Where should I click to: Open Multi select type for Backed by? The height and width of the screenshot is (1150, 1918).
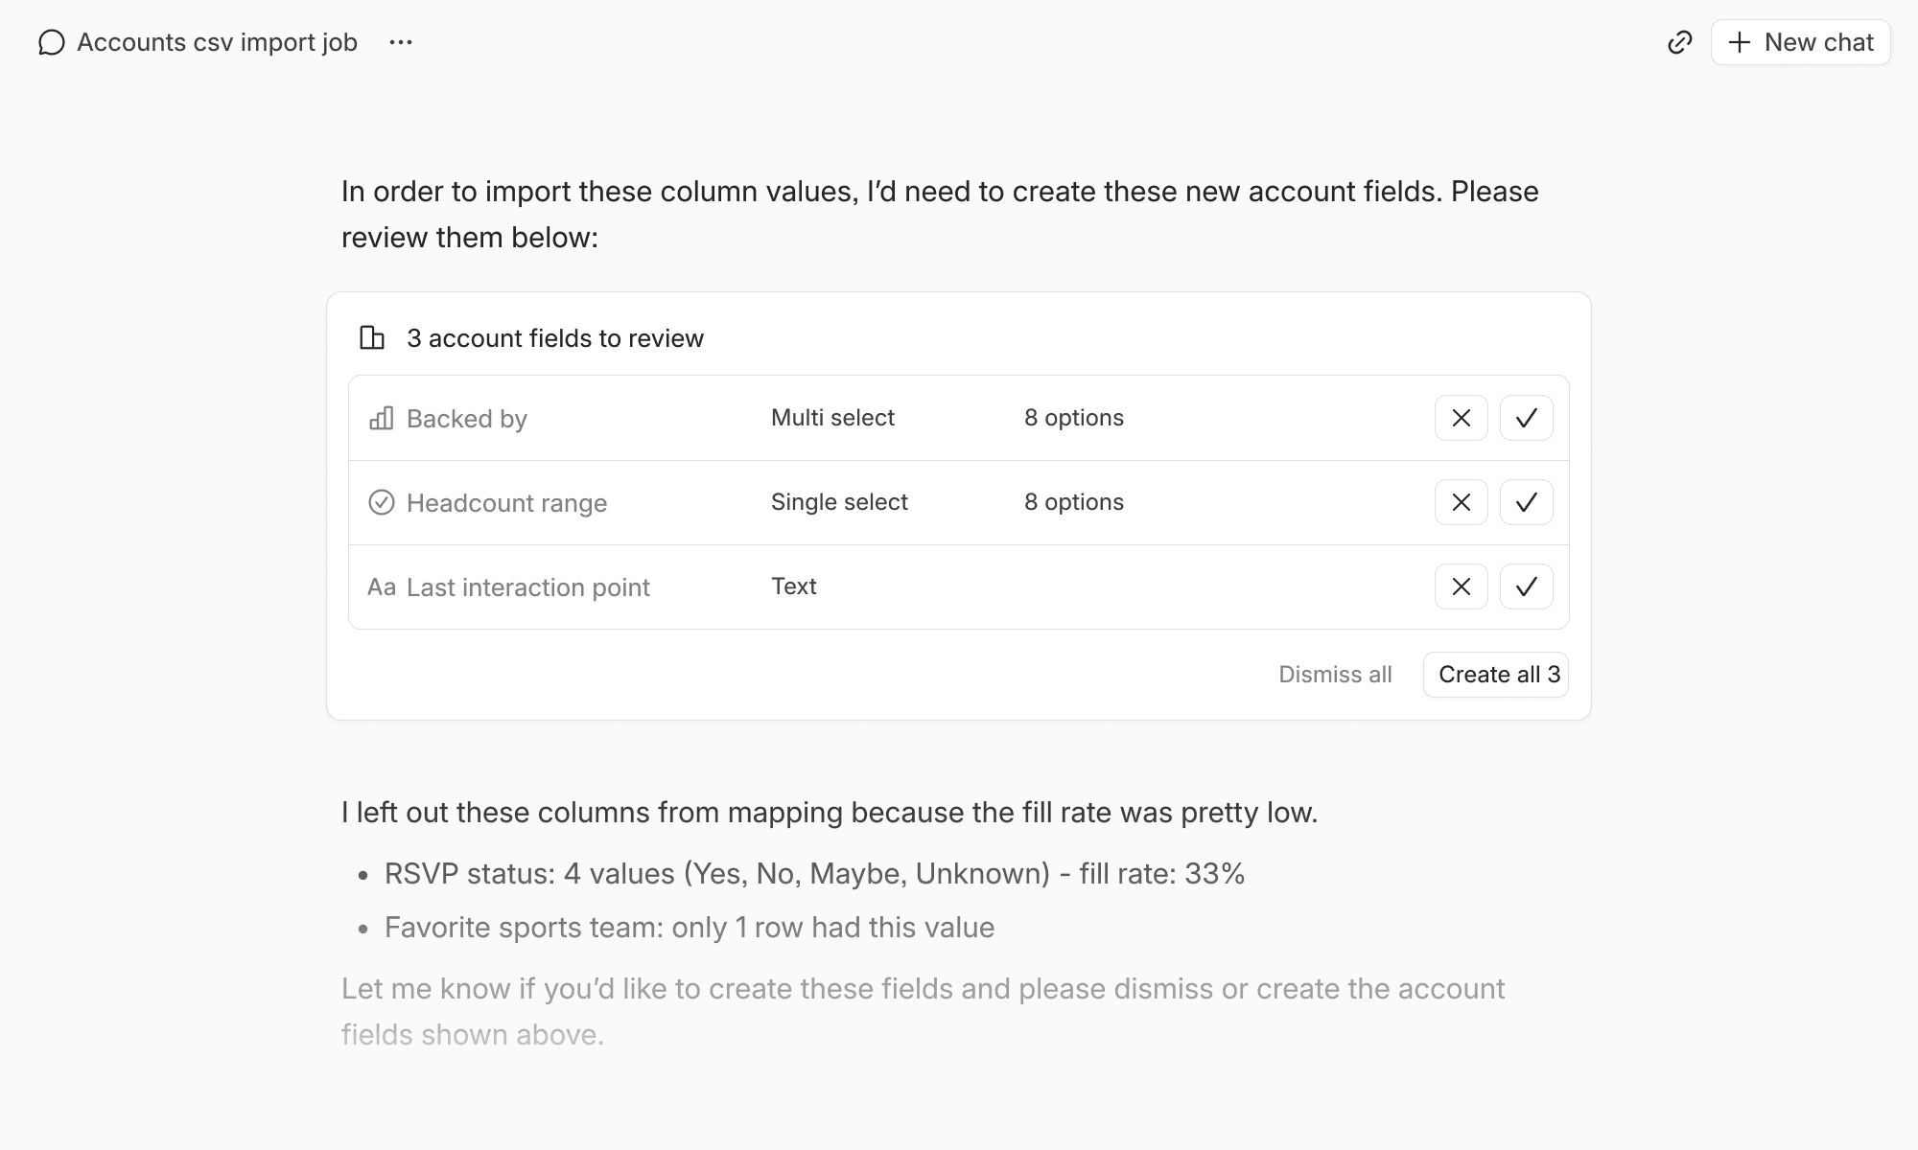(x=832, y=418)
